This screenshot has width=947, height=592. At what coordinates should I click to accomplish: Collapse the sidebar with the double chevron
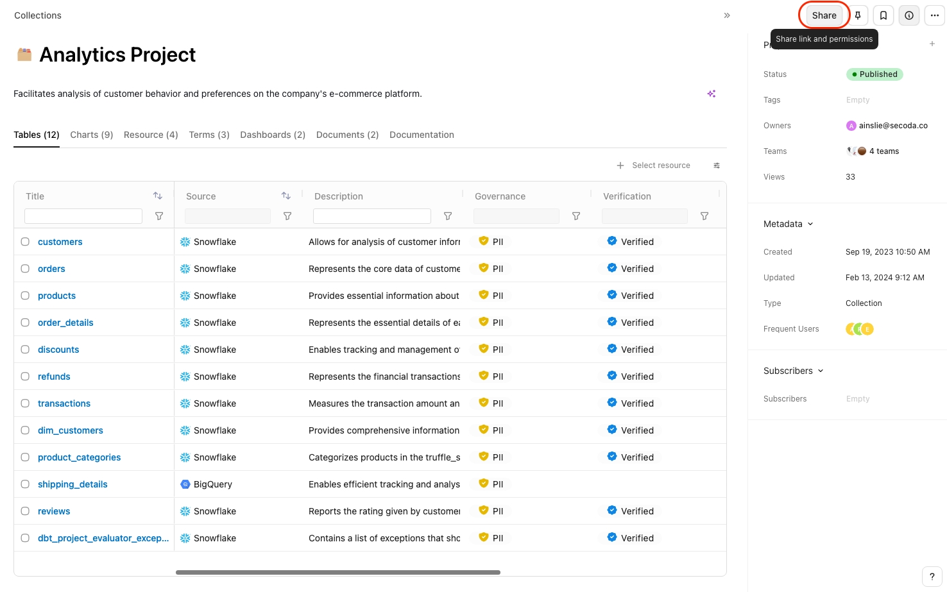[x=727, y=15]
